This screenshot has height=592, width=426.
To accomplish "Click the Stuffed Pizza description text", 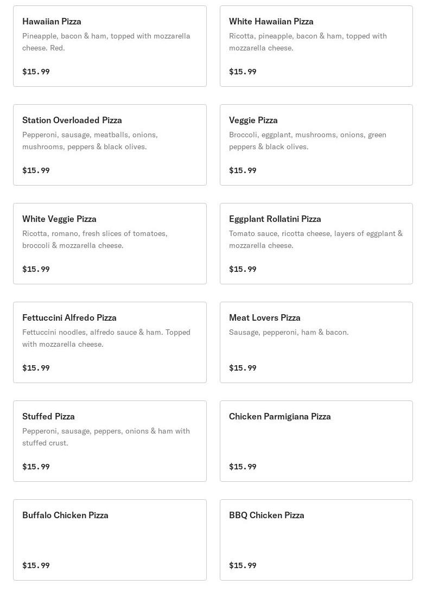I will pos(106,437).
